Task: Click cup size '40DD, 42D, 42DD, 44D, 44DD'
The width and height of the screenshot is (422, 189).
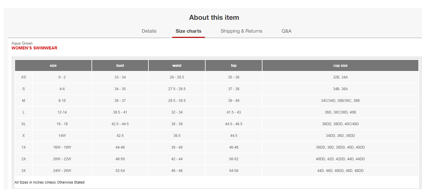Action: coord(340,159)
